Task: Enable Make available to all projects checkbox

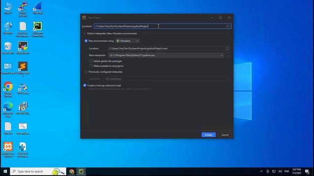Action: (91, 66)
